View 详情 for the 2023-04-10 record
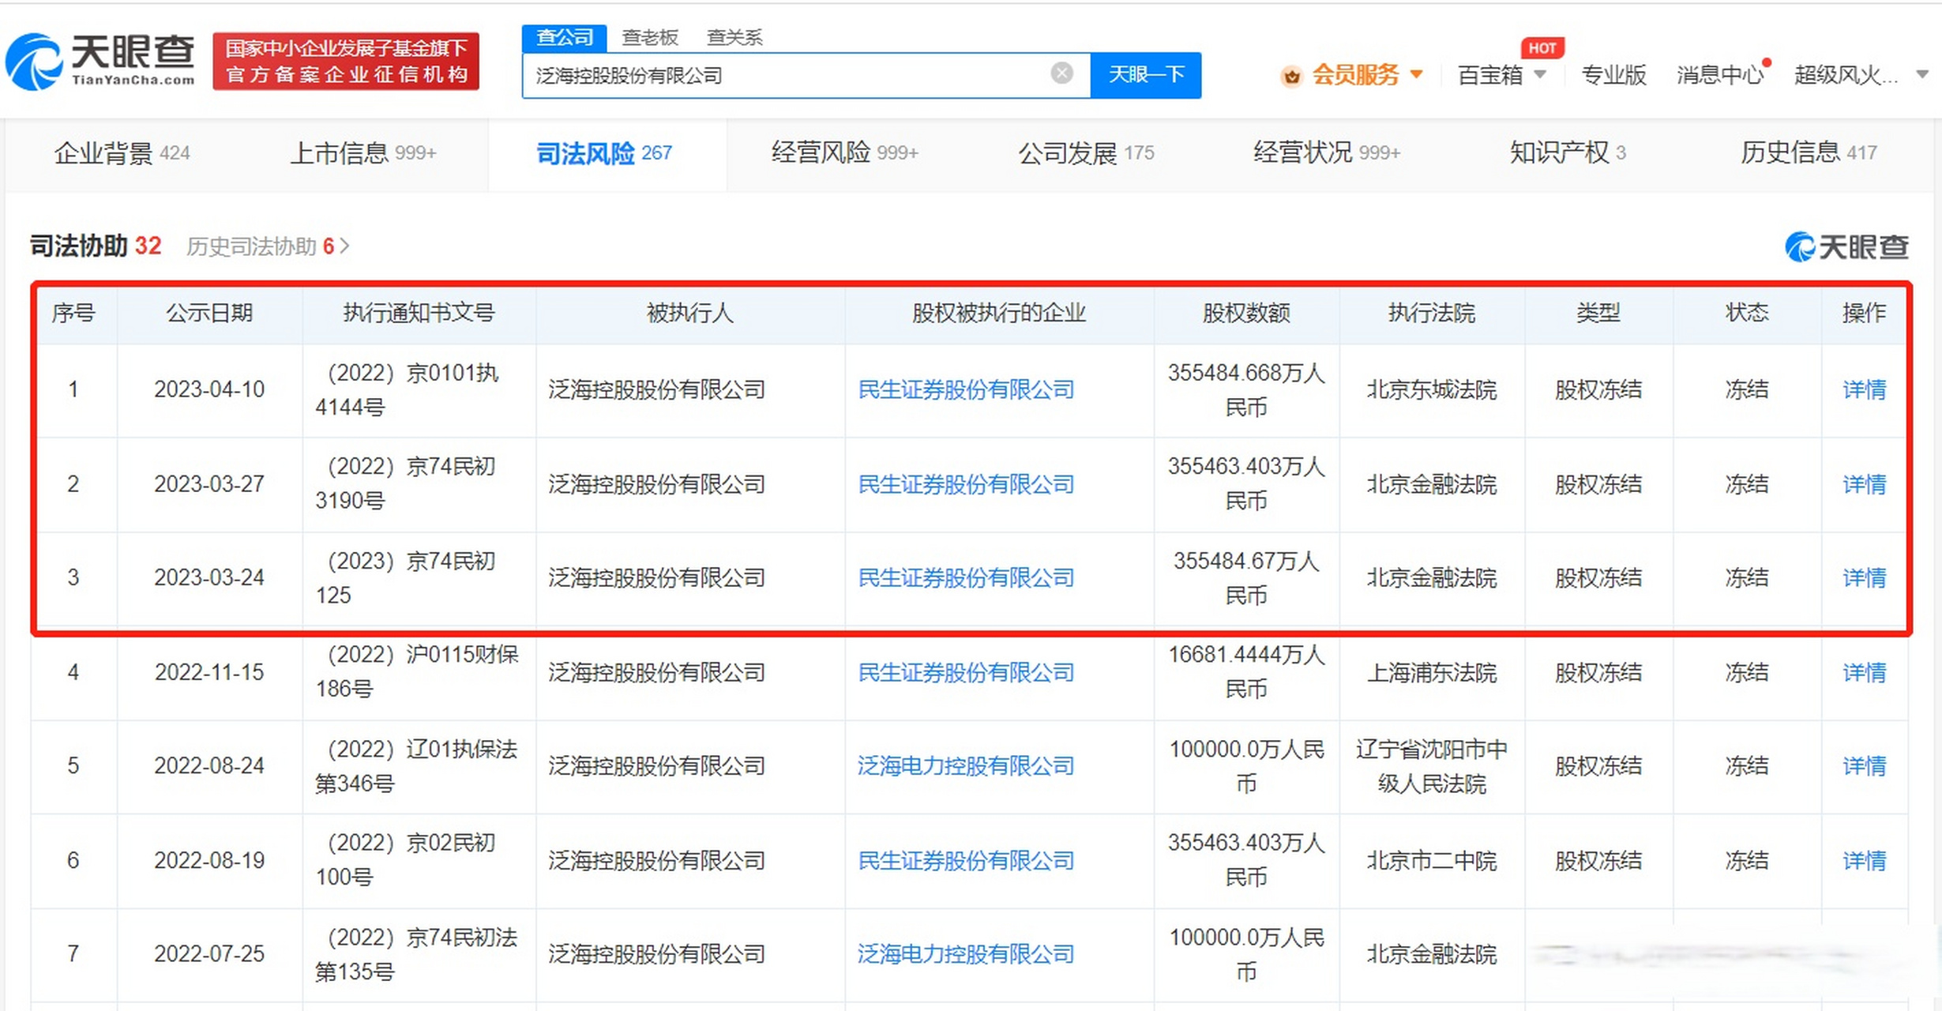Viewport: 1942px width, 1011px height. tap(1864, 389)
